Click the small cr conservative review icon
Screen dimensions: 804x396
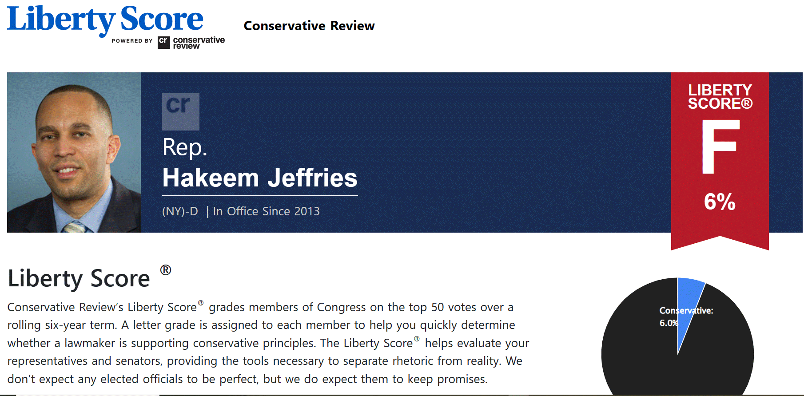(163, 43)
